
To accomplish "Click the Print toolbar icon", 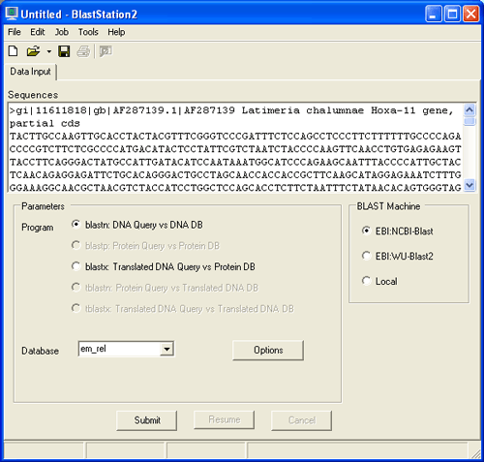I will [83, 51].
